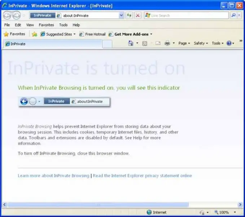Open the File menu
245x217 pixels.
(x=7, y=25)
